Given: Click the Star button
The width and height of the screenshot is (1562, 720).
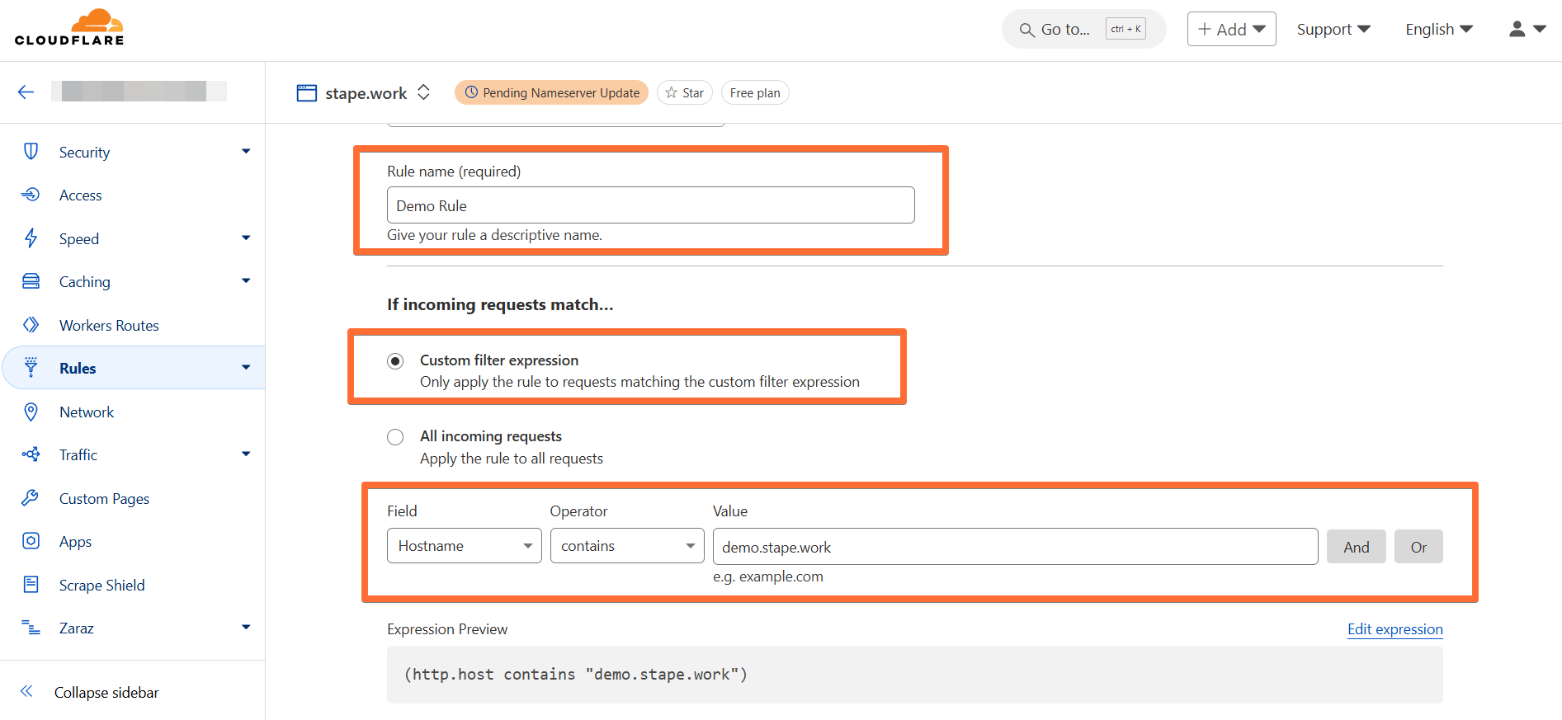Looking at the screenshot, I should pyautogui.click(x=685, y=92).
